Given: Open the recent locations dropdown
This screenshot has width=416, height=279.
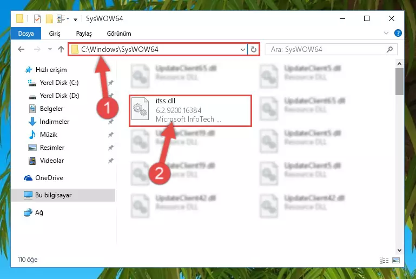Looking at the screenshot, I should coord(50,49).
